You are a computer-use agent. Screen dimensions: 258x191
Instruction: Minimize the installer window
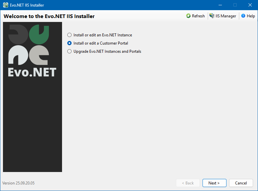pos(220,5)
